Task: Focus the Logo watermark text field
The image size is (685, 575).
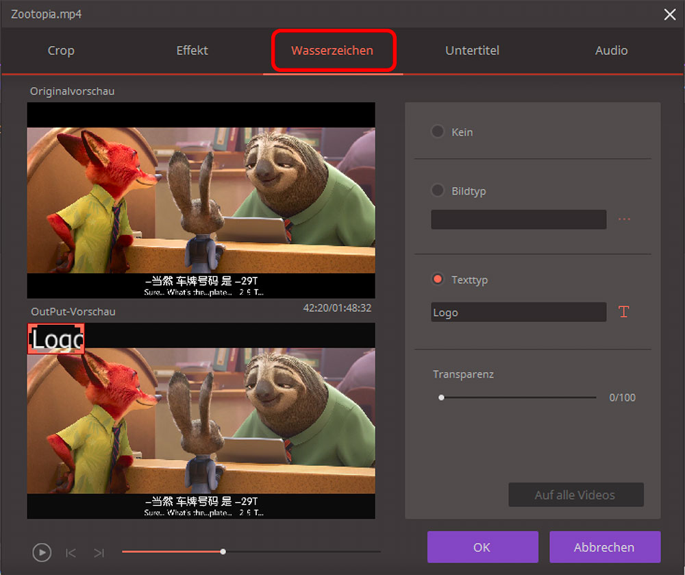Action: (519, 313)
